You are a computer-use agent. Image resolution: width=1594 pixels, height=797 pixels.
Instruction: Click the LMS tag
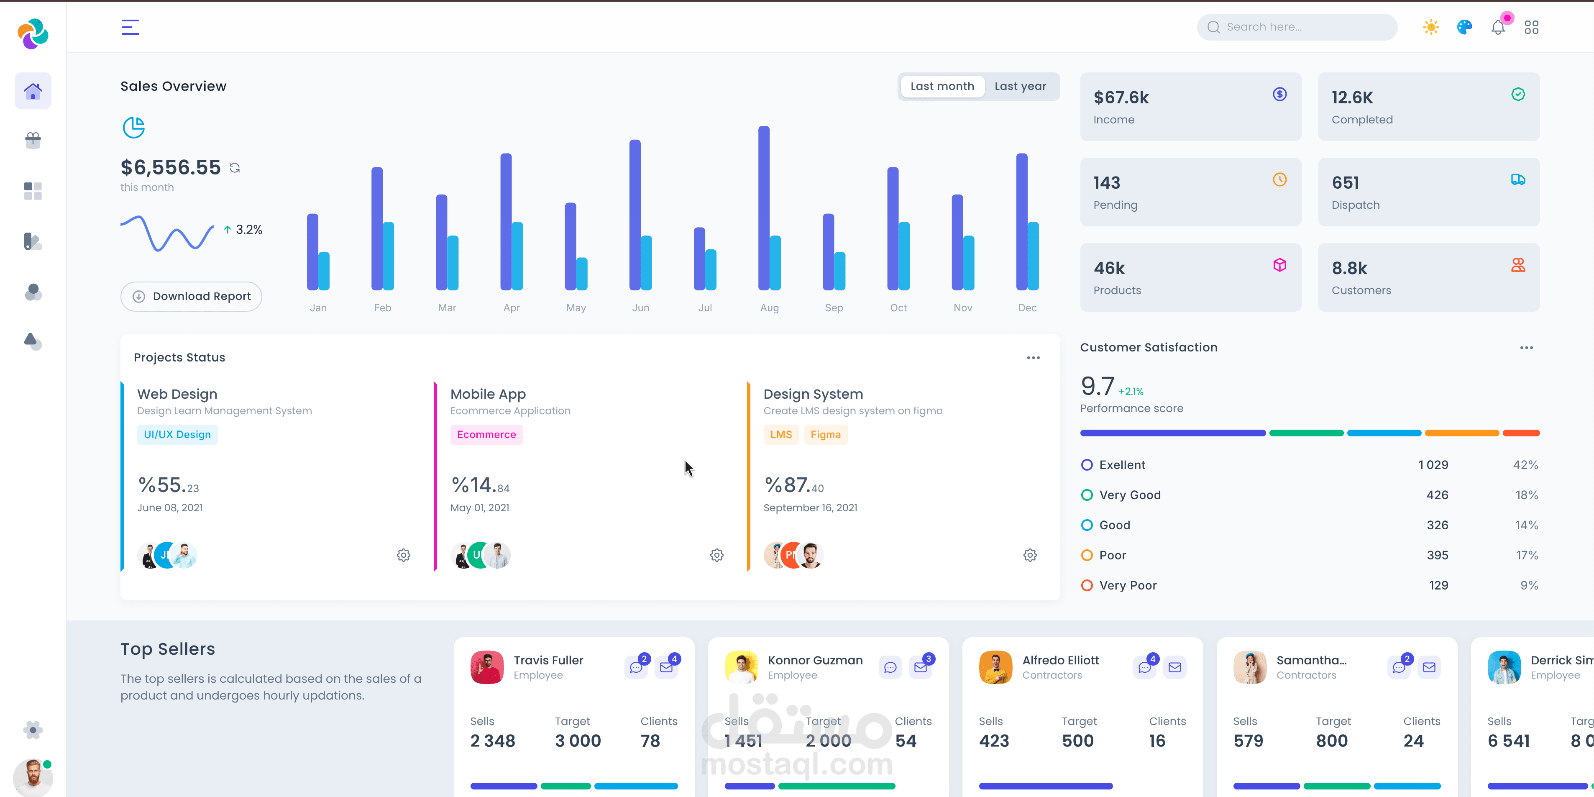(x=781, y=434)
